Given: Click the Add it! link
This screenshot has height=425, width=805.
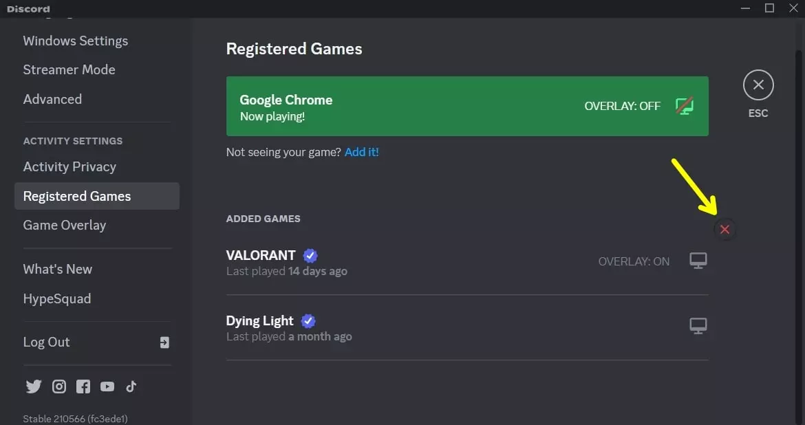Looking at the screenshot, I should click(361, 152).
